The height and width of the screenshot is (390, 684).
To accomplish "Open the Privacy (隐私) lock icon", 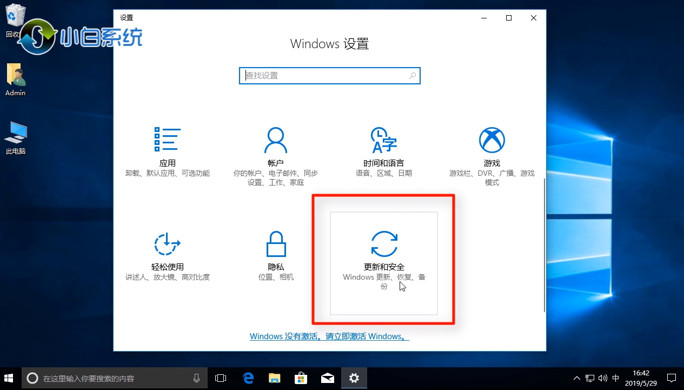I will (276, 244).
